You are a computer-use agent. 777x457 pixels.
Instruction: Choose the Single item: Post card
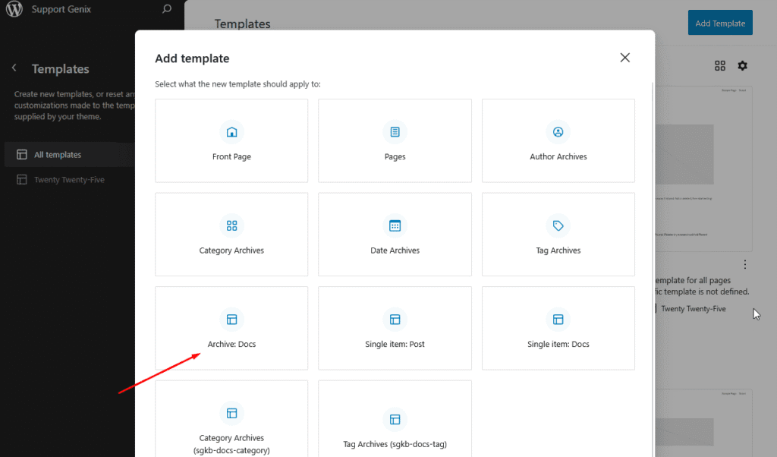click(395, 328)
